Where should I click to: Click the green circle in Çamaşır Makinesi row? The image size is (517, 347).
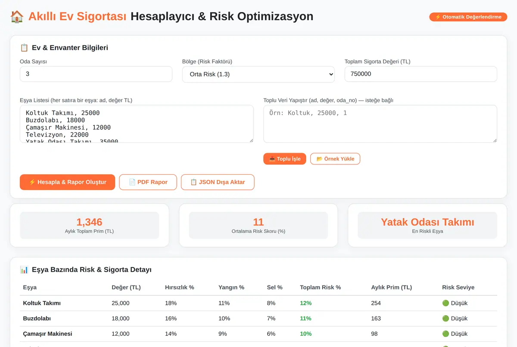coord(445,334)
